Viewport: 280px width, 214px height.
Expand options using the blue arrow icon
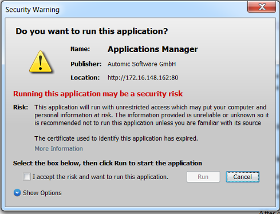17,193
